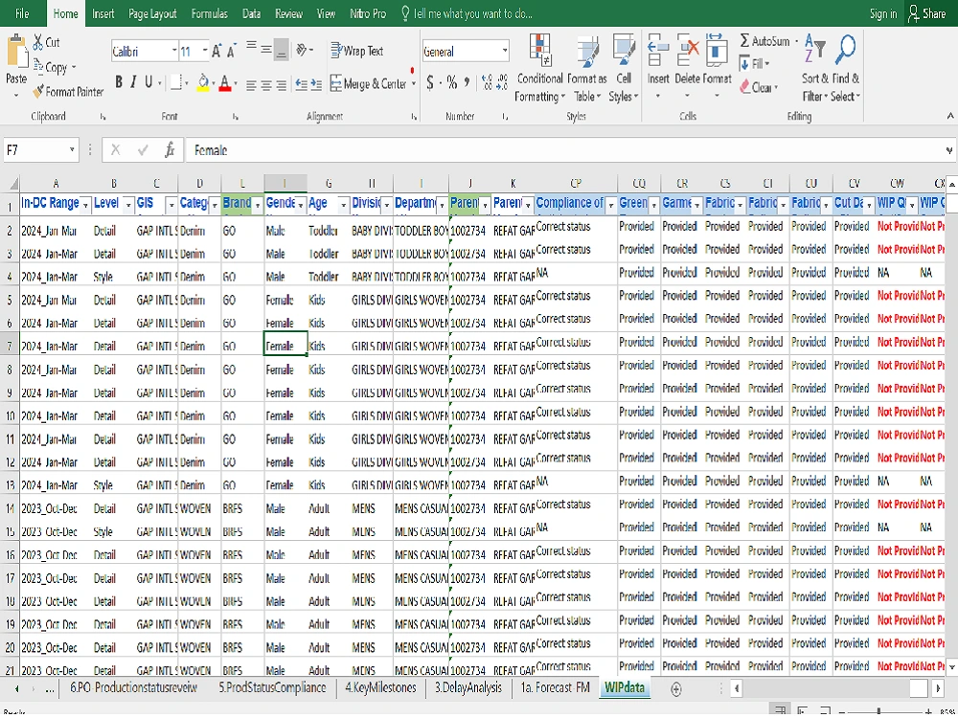
Task: Open the 3.DelayAnalysis sheet tab
Action: [x=468, y=688]
